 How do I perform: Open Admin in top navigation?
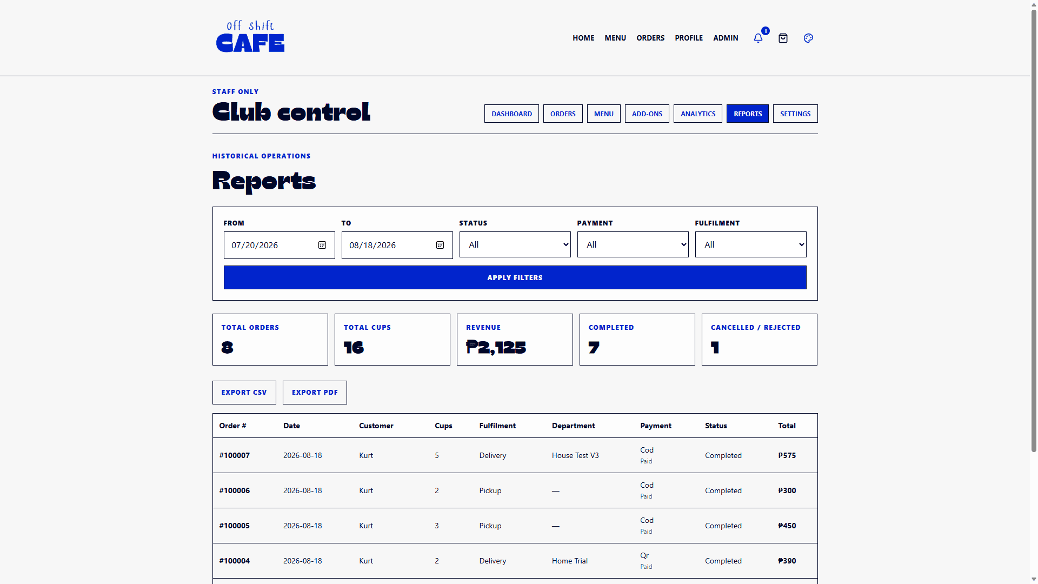point(726,38)
